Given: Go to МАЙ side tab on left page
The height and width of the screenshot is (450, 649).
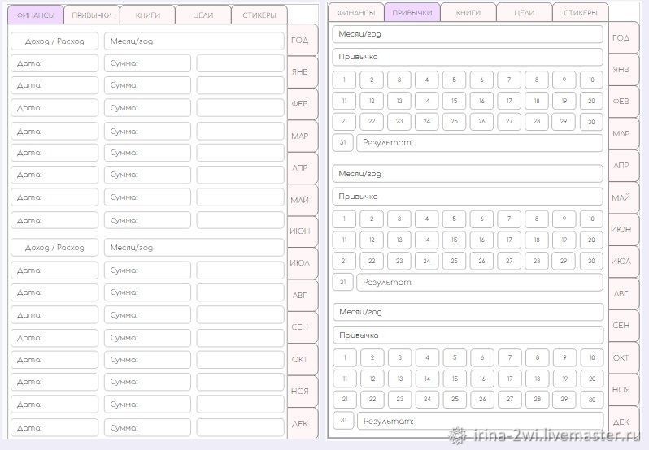Looking at the screenshot, I should coord(303,200).
